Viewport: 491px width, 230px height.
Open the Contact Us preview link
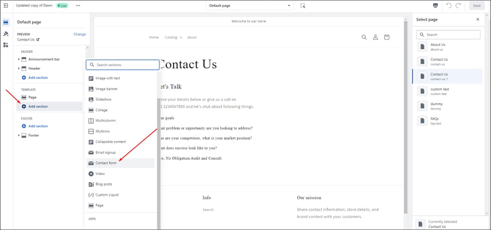tap(28, 40)
